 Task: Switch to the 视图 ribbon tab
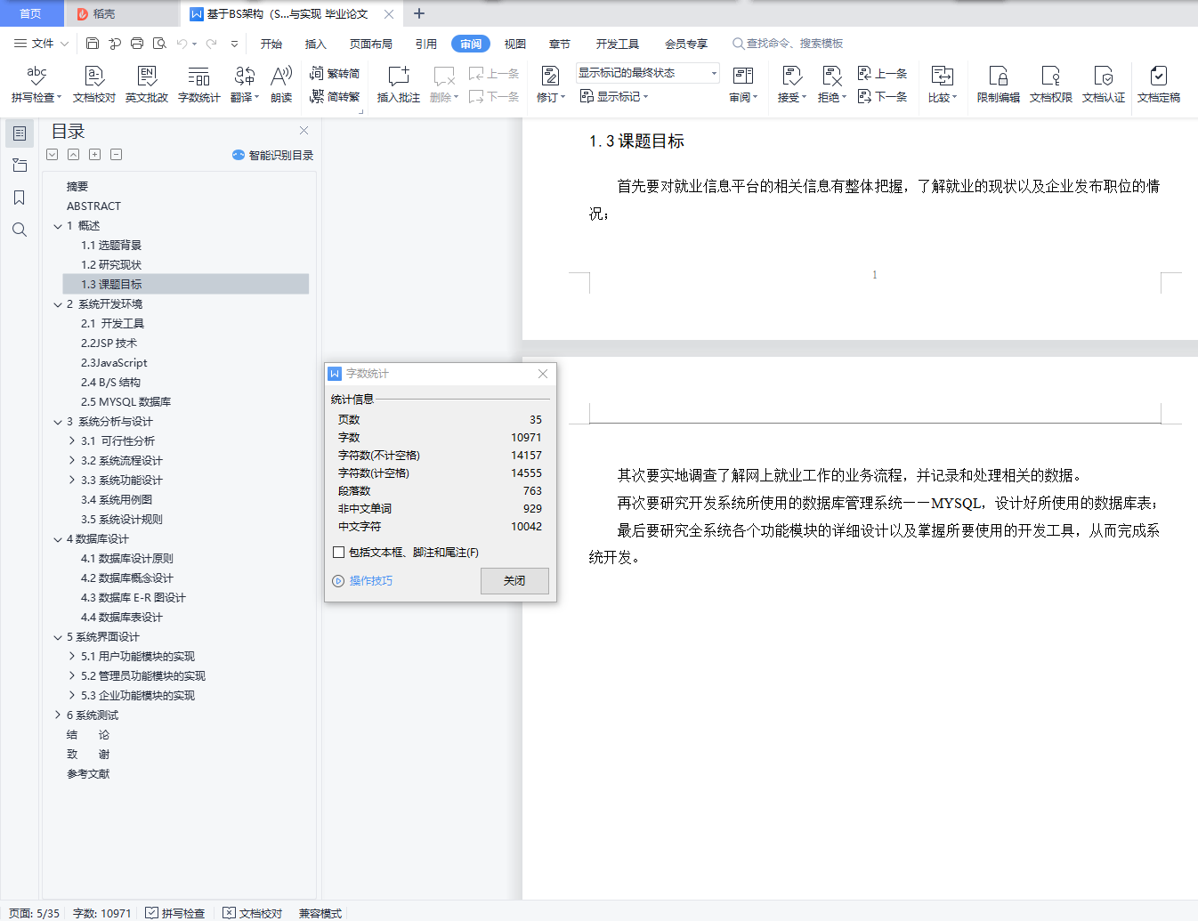pos(515,44)
